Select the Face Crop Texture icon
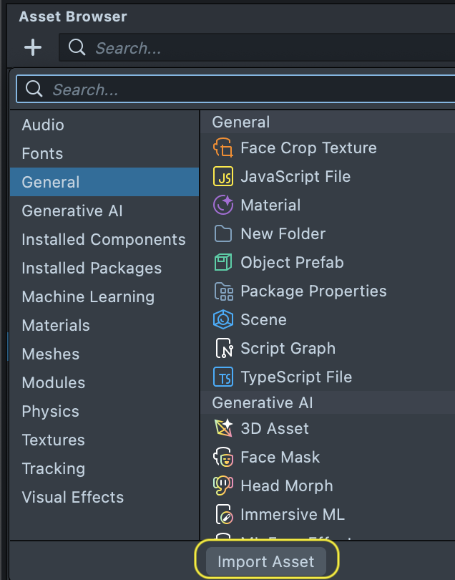Viewport: 455px width, 580px height. click(223, 148)
